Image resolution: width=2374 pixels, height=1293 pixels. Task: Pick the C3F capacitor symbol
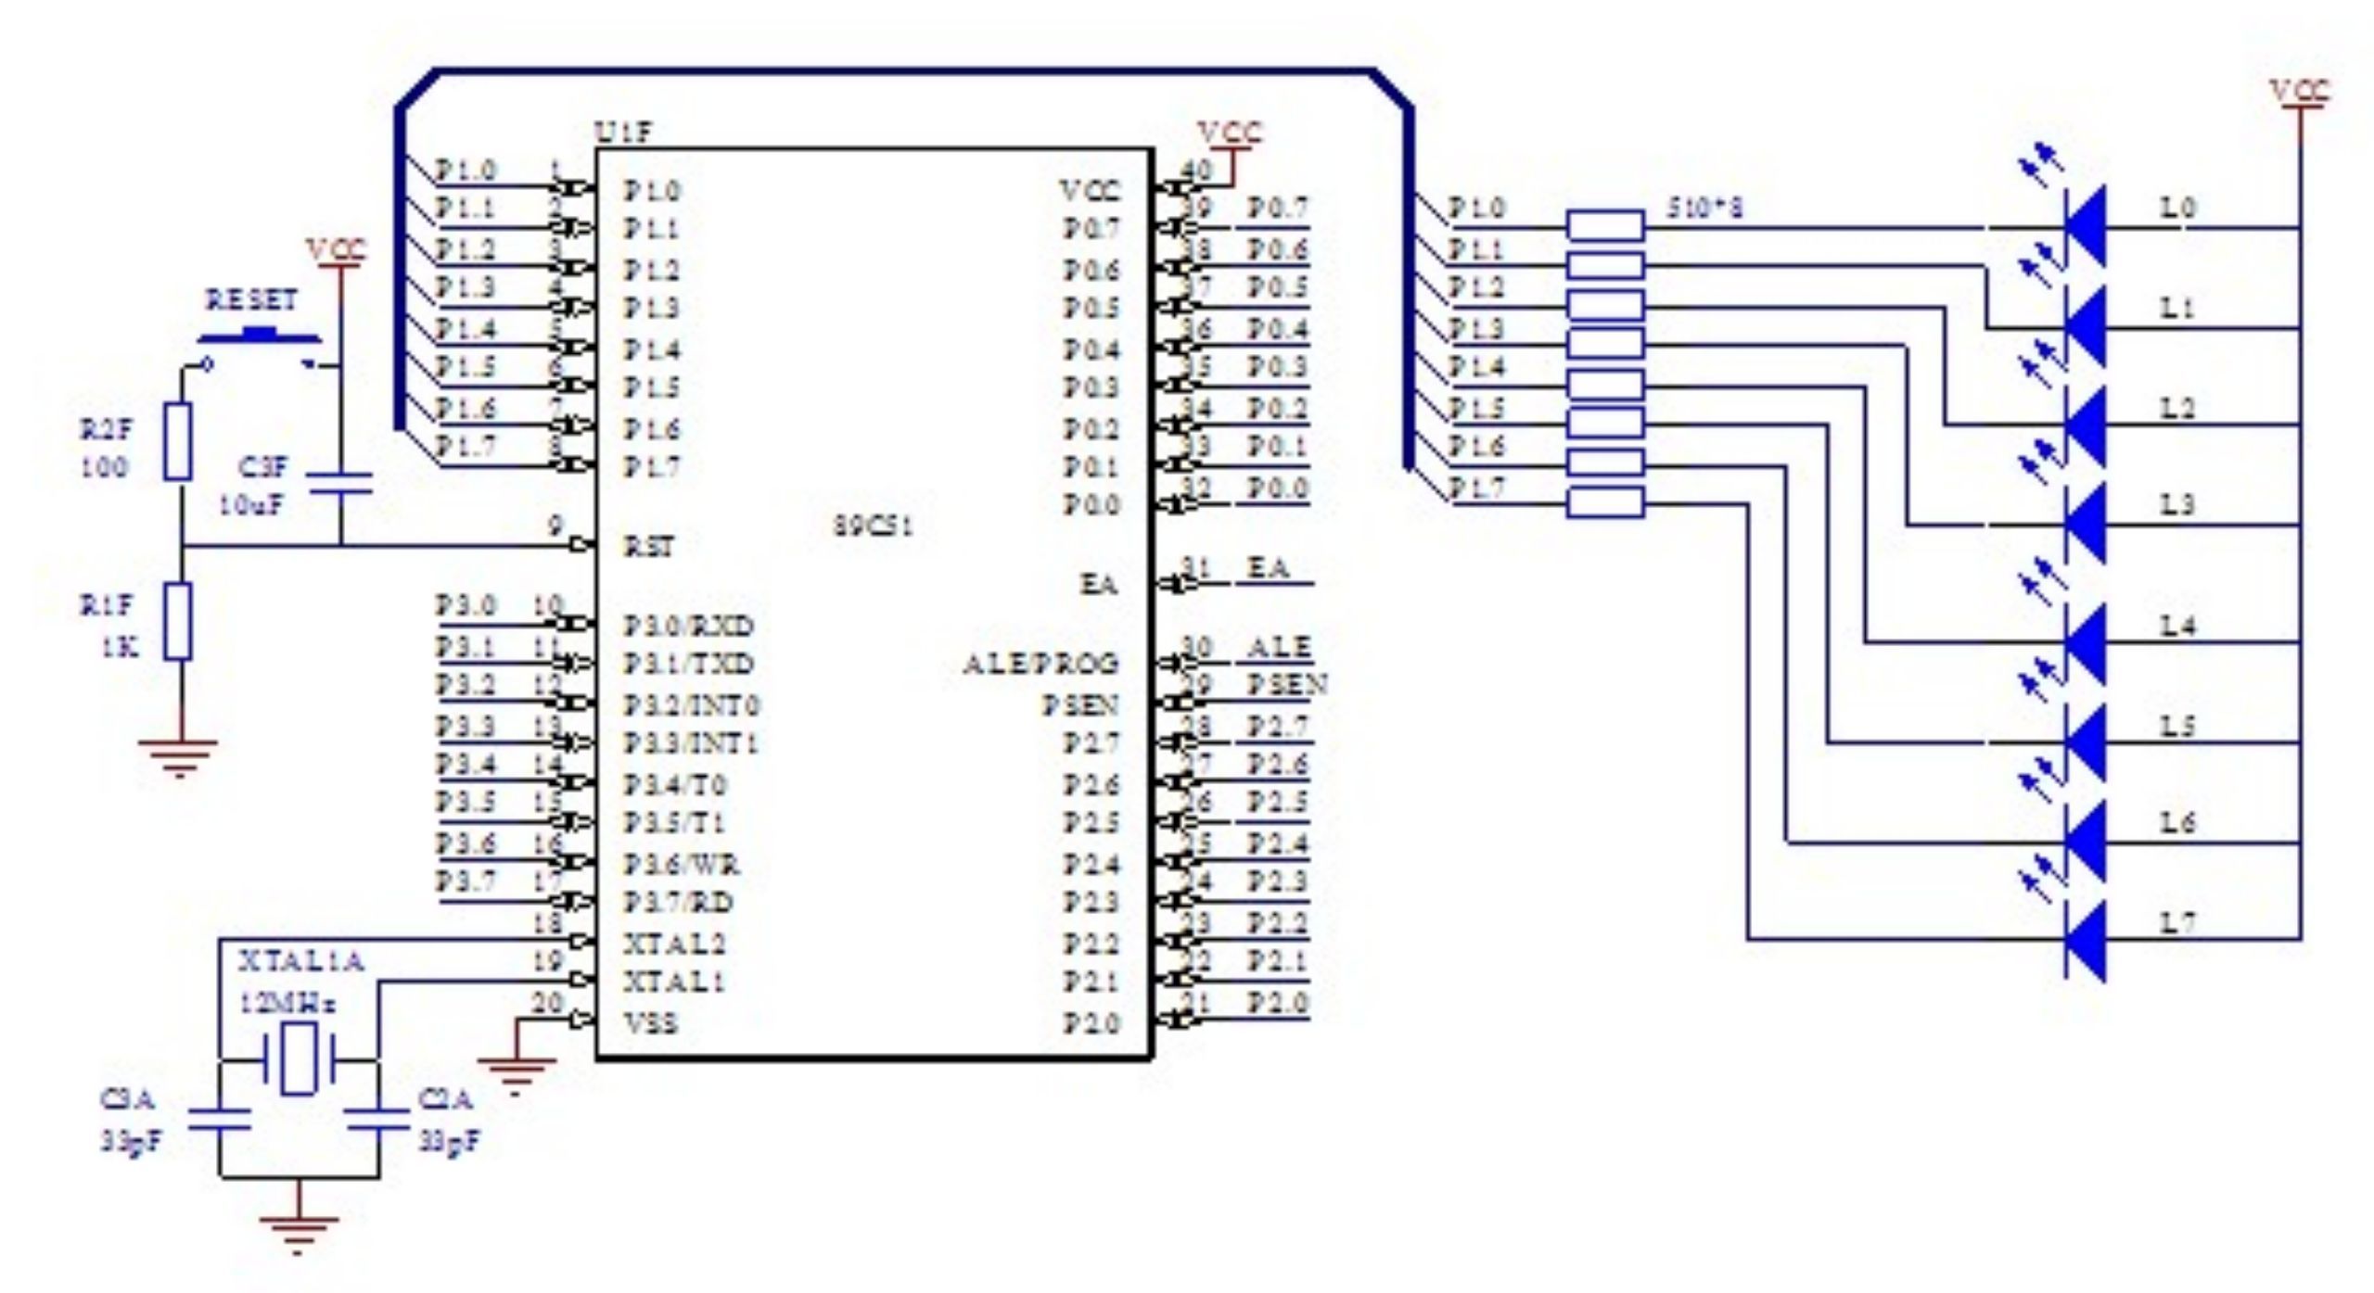tap(340, 484)
